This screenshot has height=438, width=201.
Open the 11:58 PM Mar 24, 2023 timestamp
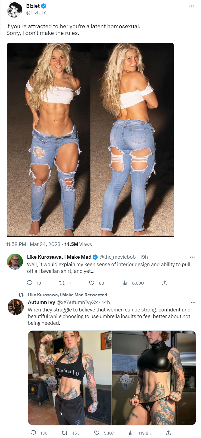point(33,244)
